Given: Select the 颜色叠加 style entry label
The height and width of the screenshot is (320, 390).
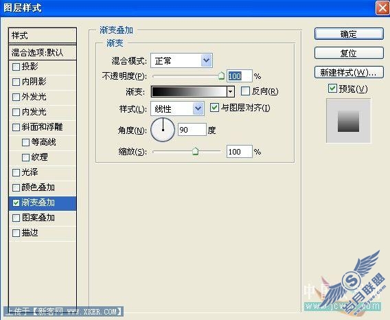Looking at the screenshot, I should pos(38,187).
